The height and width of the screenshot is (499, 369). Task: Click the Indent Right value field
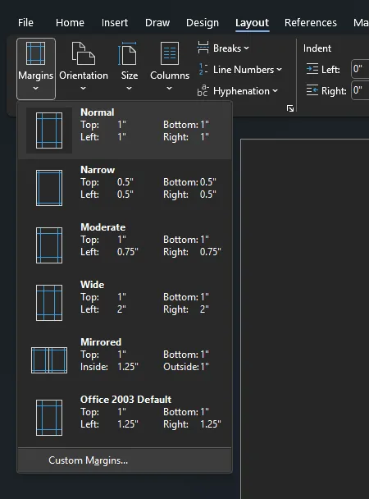pos(360,90)
